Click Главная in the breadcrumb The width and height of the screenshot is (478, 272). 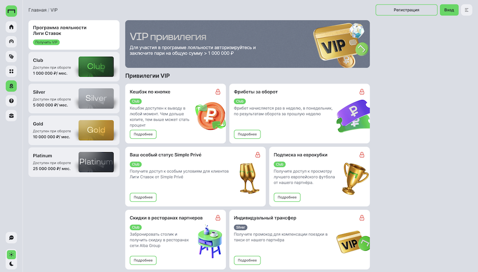tap(37, 10)
